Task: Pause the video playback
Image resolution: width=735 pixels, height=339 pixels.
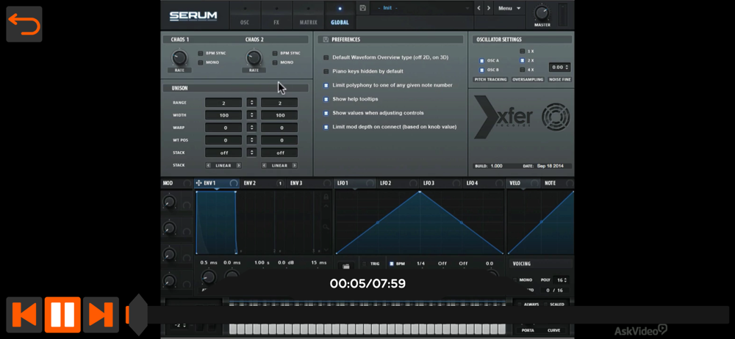Action: pyautogui.click(x=62, y=315)
